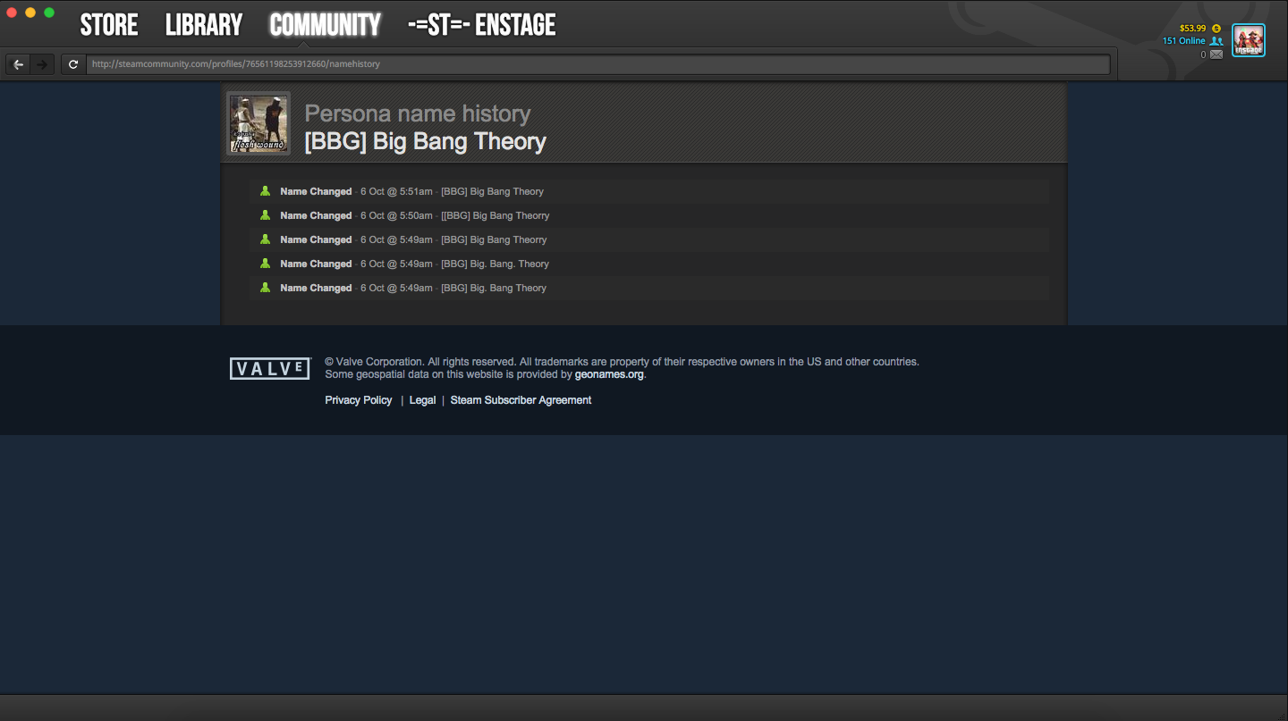Open the STORE menu
The height and width of the screenshot is (721, 1288).
pyautogui.click(x=109, y=25)
